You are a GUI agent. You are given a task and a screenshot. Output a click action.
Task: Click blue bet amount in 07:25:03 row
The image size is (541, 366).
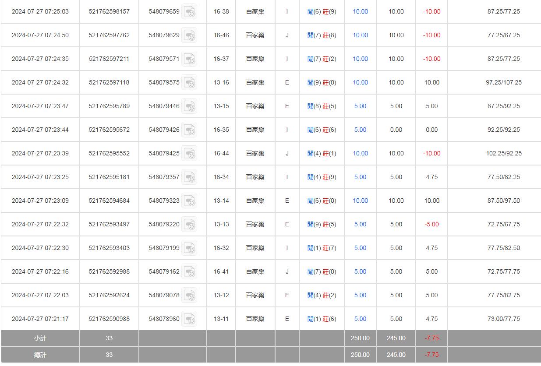[x=360, y=11]
